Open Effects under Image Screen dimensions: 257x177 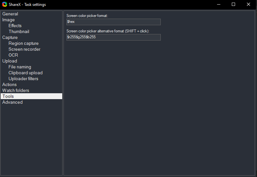point(15,26)
